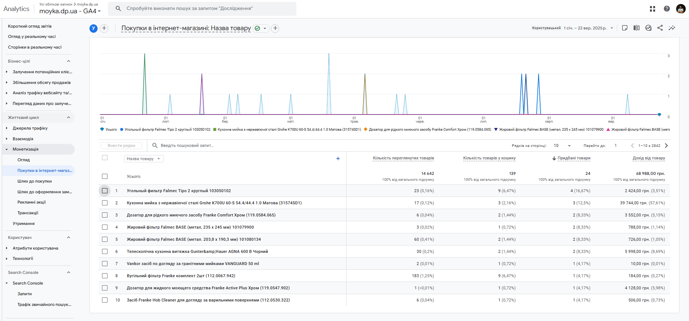Open Шлях до покупки report
This screenshot has width=689, height=321.
point(35,181)
